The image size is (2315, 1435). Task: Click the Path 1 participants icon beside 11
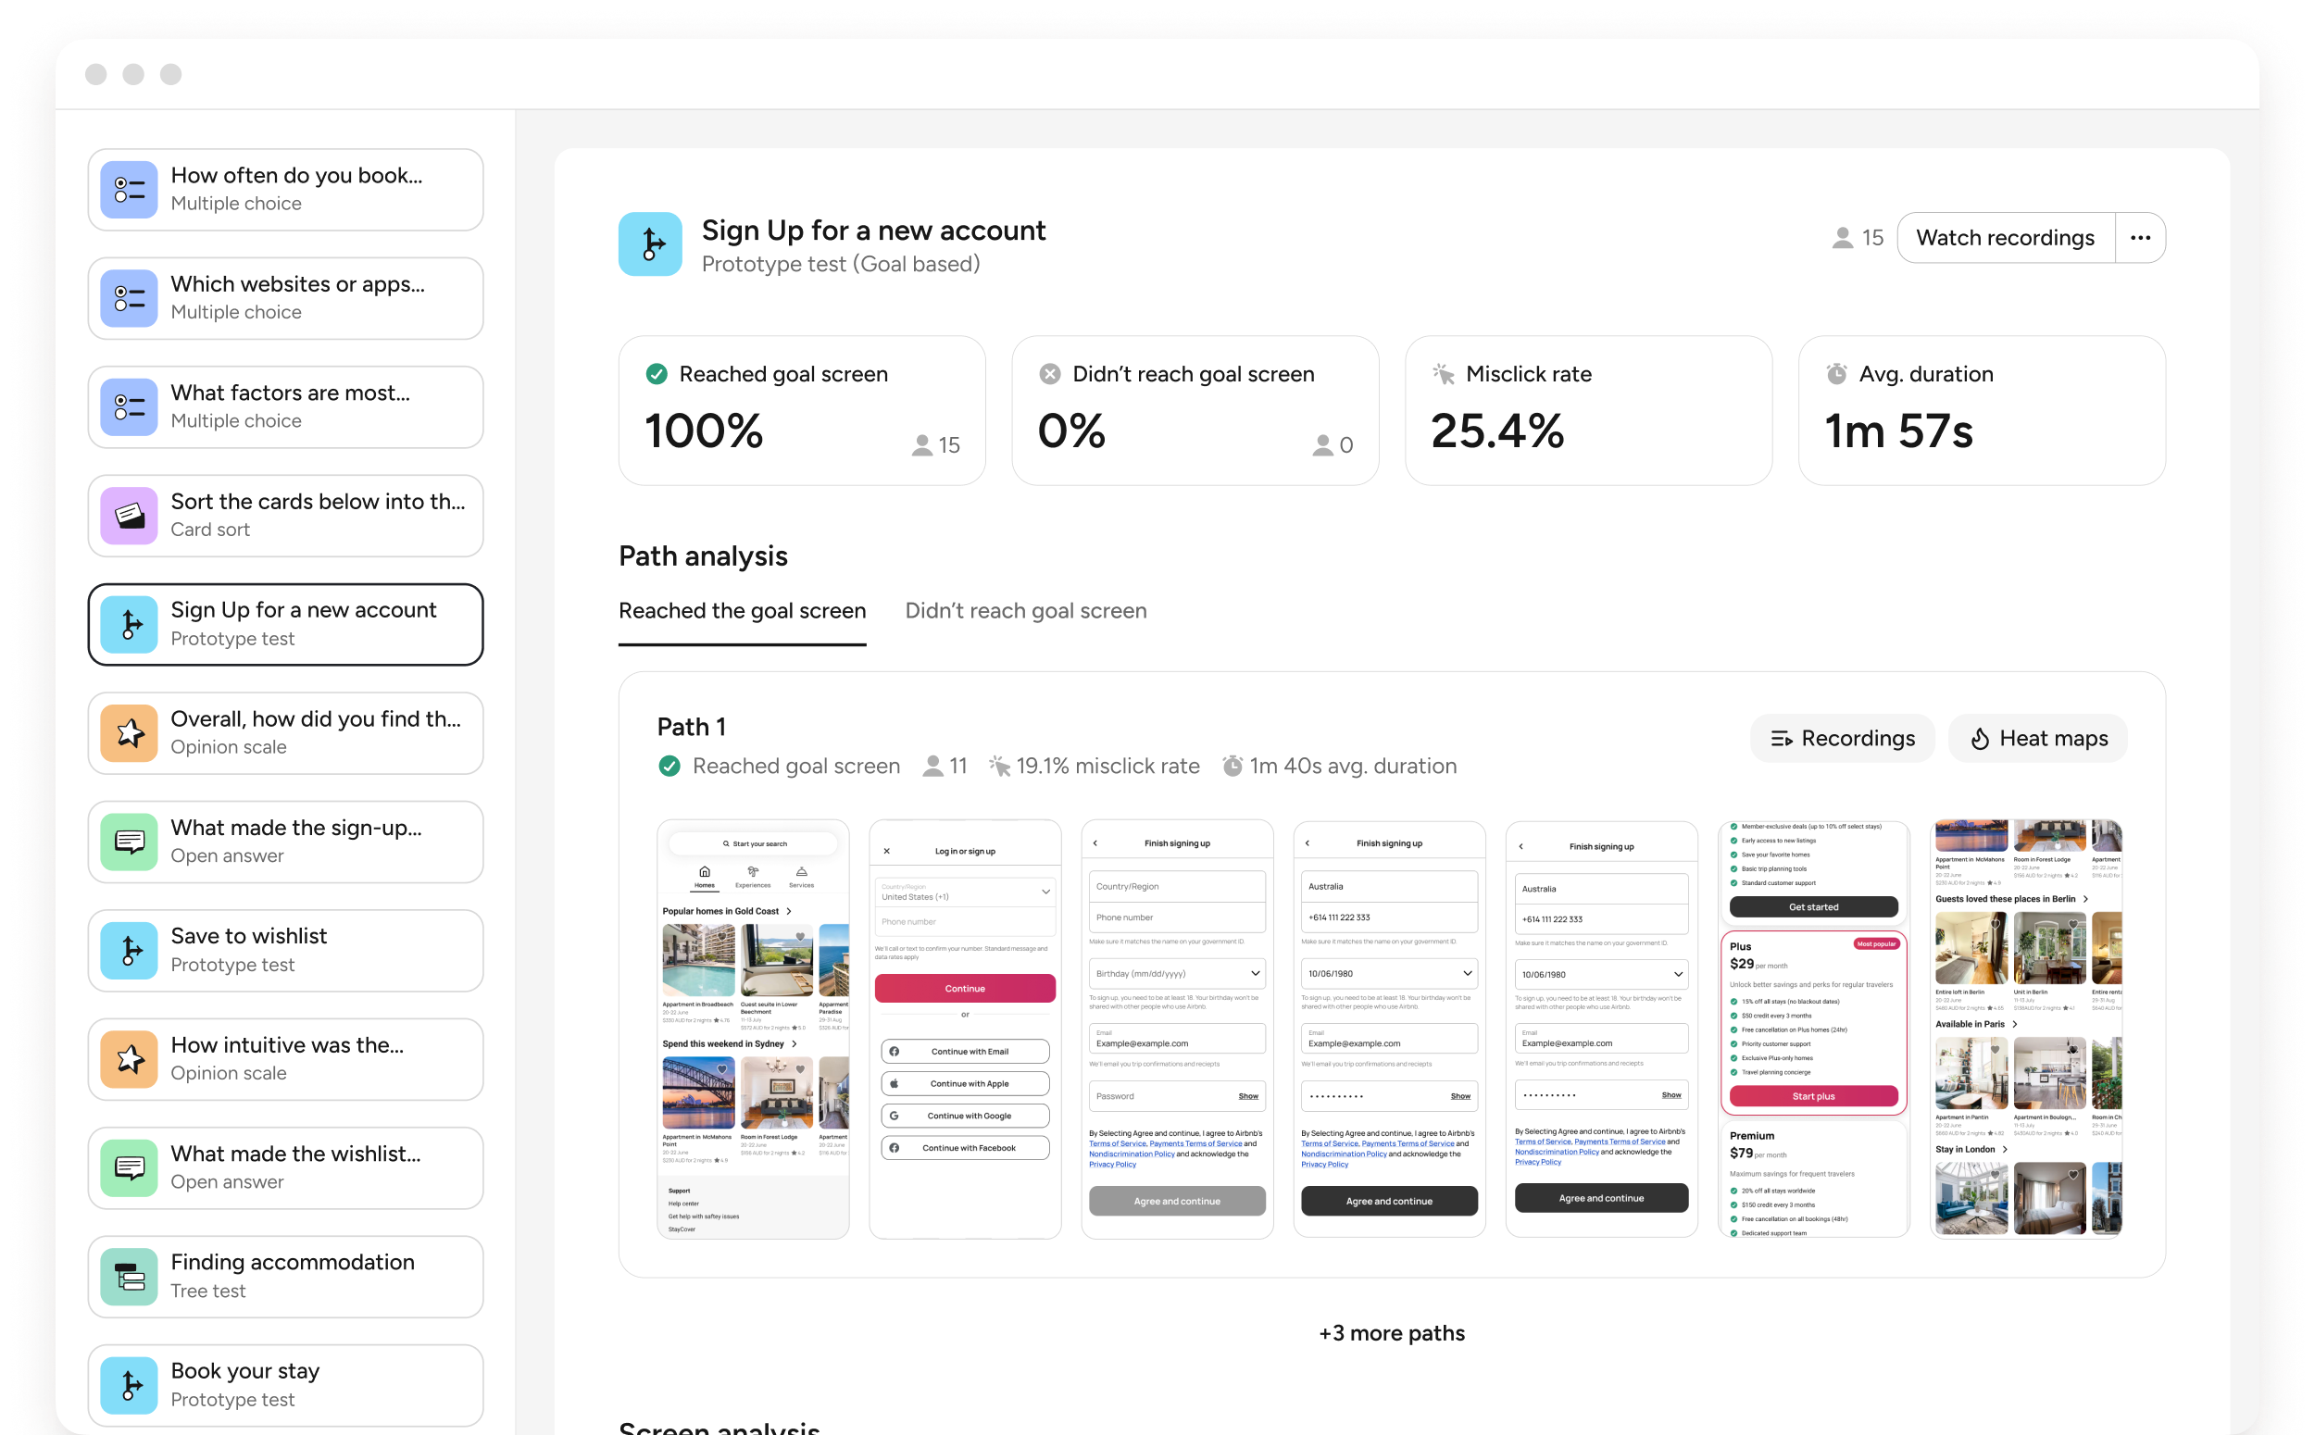coord(932,766)
